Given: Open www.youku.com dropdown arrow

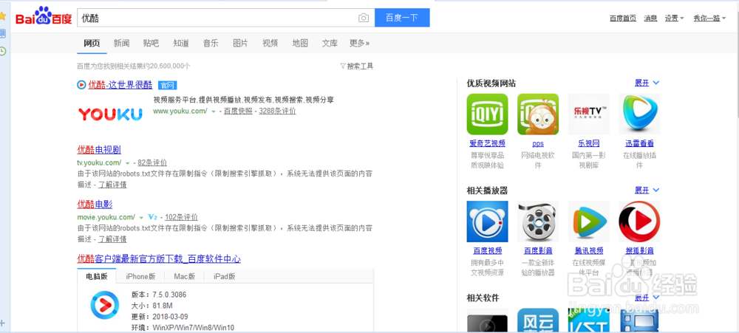Looking at the screenshot, I should [214, 111].
